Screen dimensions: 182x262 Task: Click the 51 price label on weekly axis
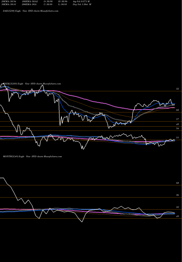pos(178,138)
